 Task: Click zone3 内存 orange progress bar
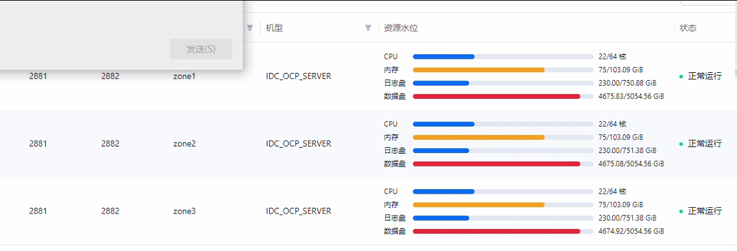point(503,205)
